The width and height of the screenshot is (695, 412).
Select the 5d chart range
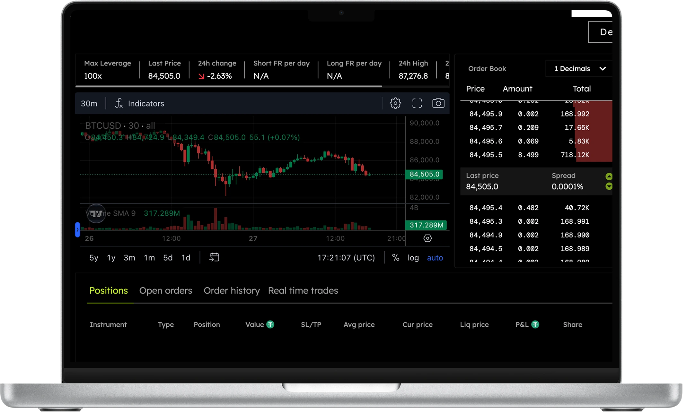click(x=168, y=258)
